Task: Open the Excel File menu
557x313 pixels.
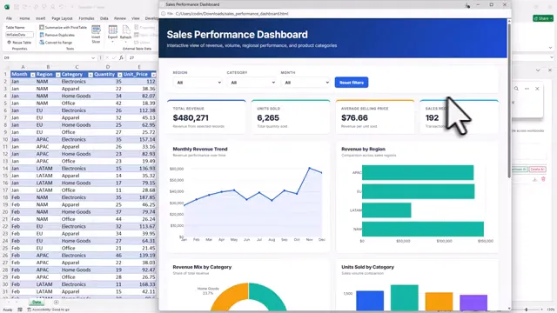Action: point(9,18)
